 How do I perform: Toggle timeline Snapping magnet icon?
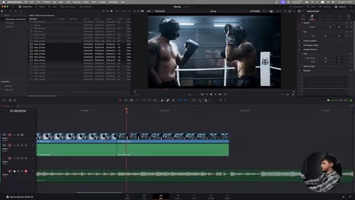(162, 100)
